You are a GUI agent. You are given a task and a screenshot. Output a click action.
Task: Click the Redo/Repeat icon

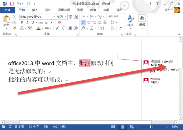click(29, 4)
